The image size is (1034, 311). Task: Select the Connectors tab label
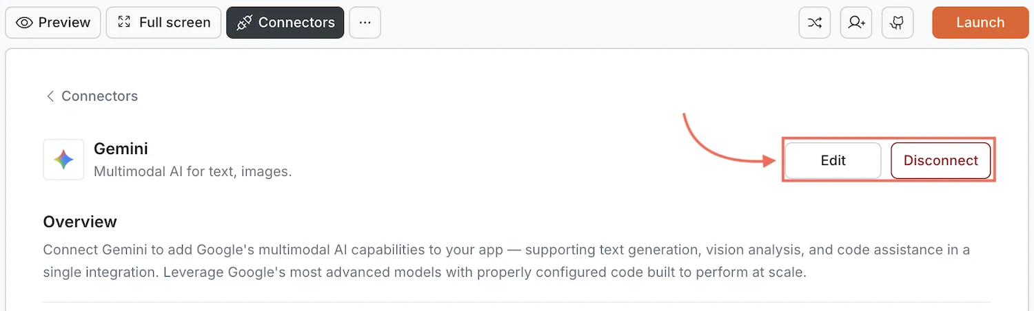pos(296,23)
